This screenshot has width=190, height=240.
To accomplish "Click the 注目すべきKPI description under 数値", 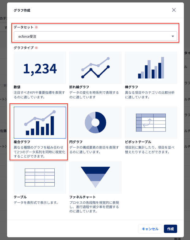I will pyautogui.click(x=39, y=95).
